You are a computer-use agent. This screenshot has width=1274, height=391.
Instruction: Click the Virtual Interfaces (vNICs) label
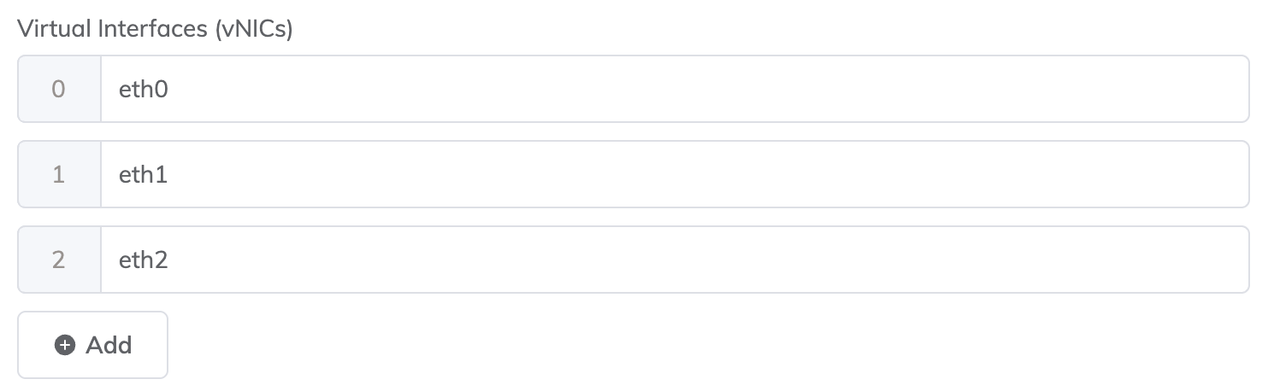156,29
